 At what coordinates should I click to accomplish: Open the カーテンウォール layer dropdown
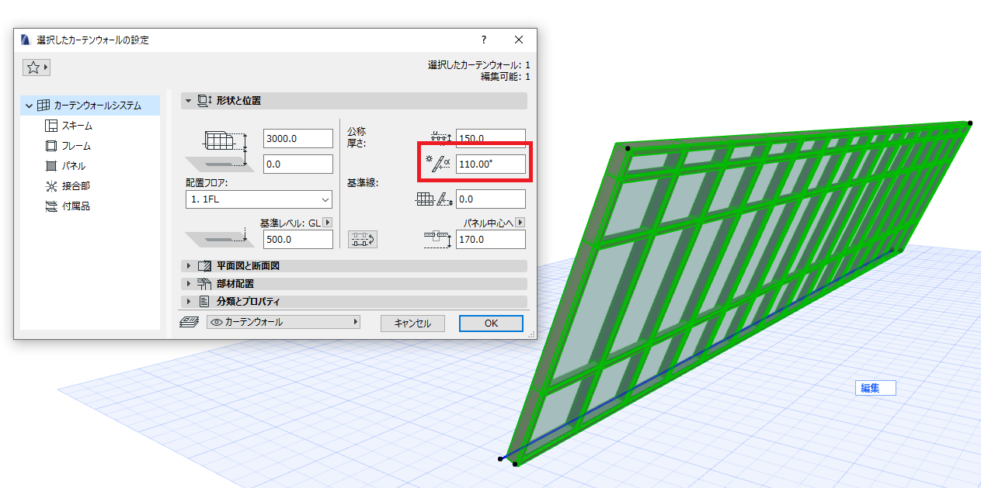tap(285, 322)
